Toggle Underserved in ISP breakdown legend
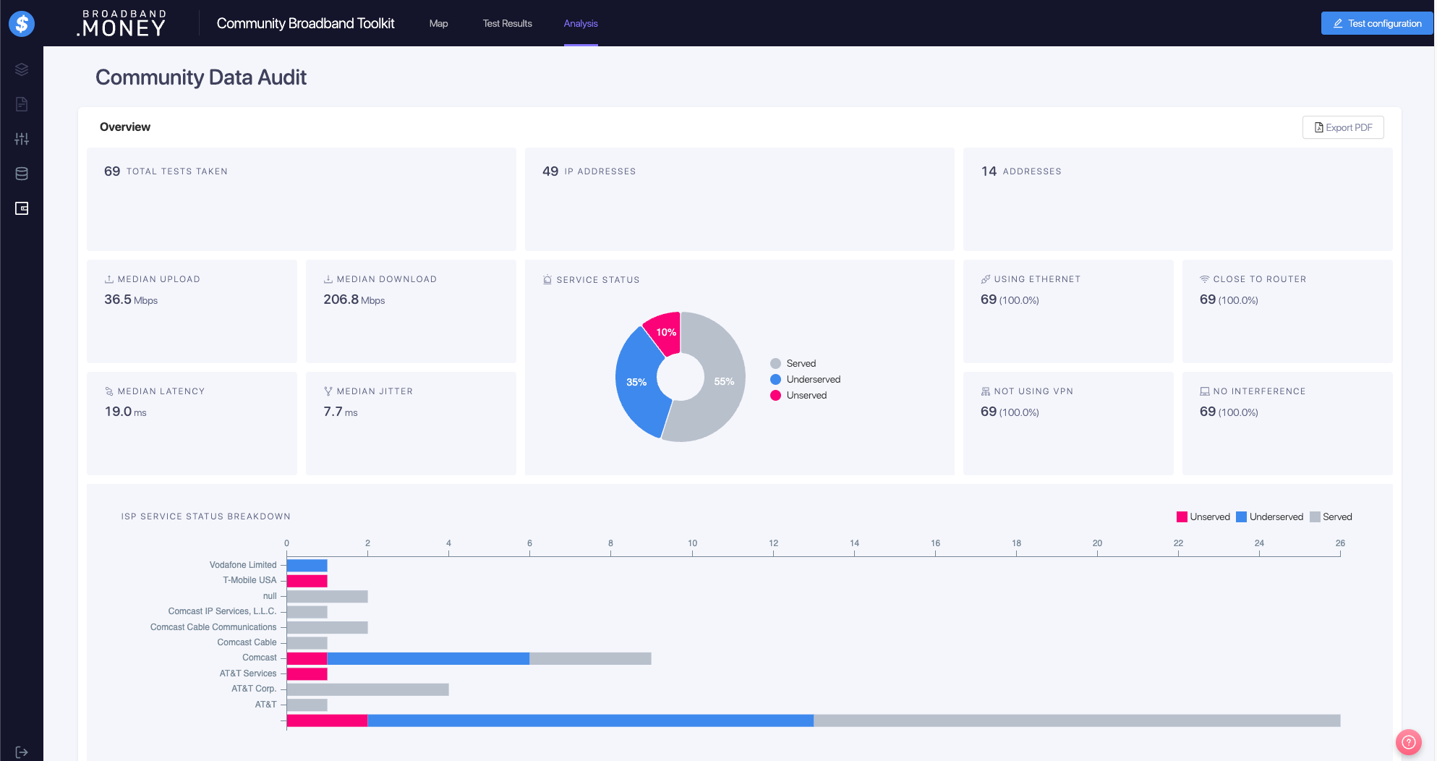The image size is (1437, 761). coord(1269,516)
